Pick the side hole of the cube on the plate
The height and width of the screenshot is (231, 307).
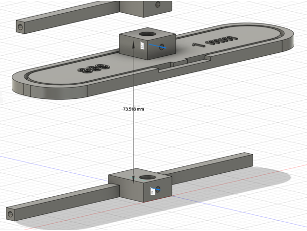(162, 47)
